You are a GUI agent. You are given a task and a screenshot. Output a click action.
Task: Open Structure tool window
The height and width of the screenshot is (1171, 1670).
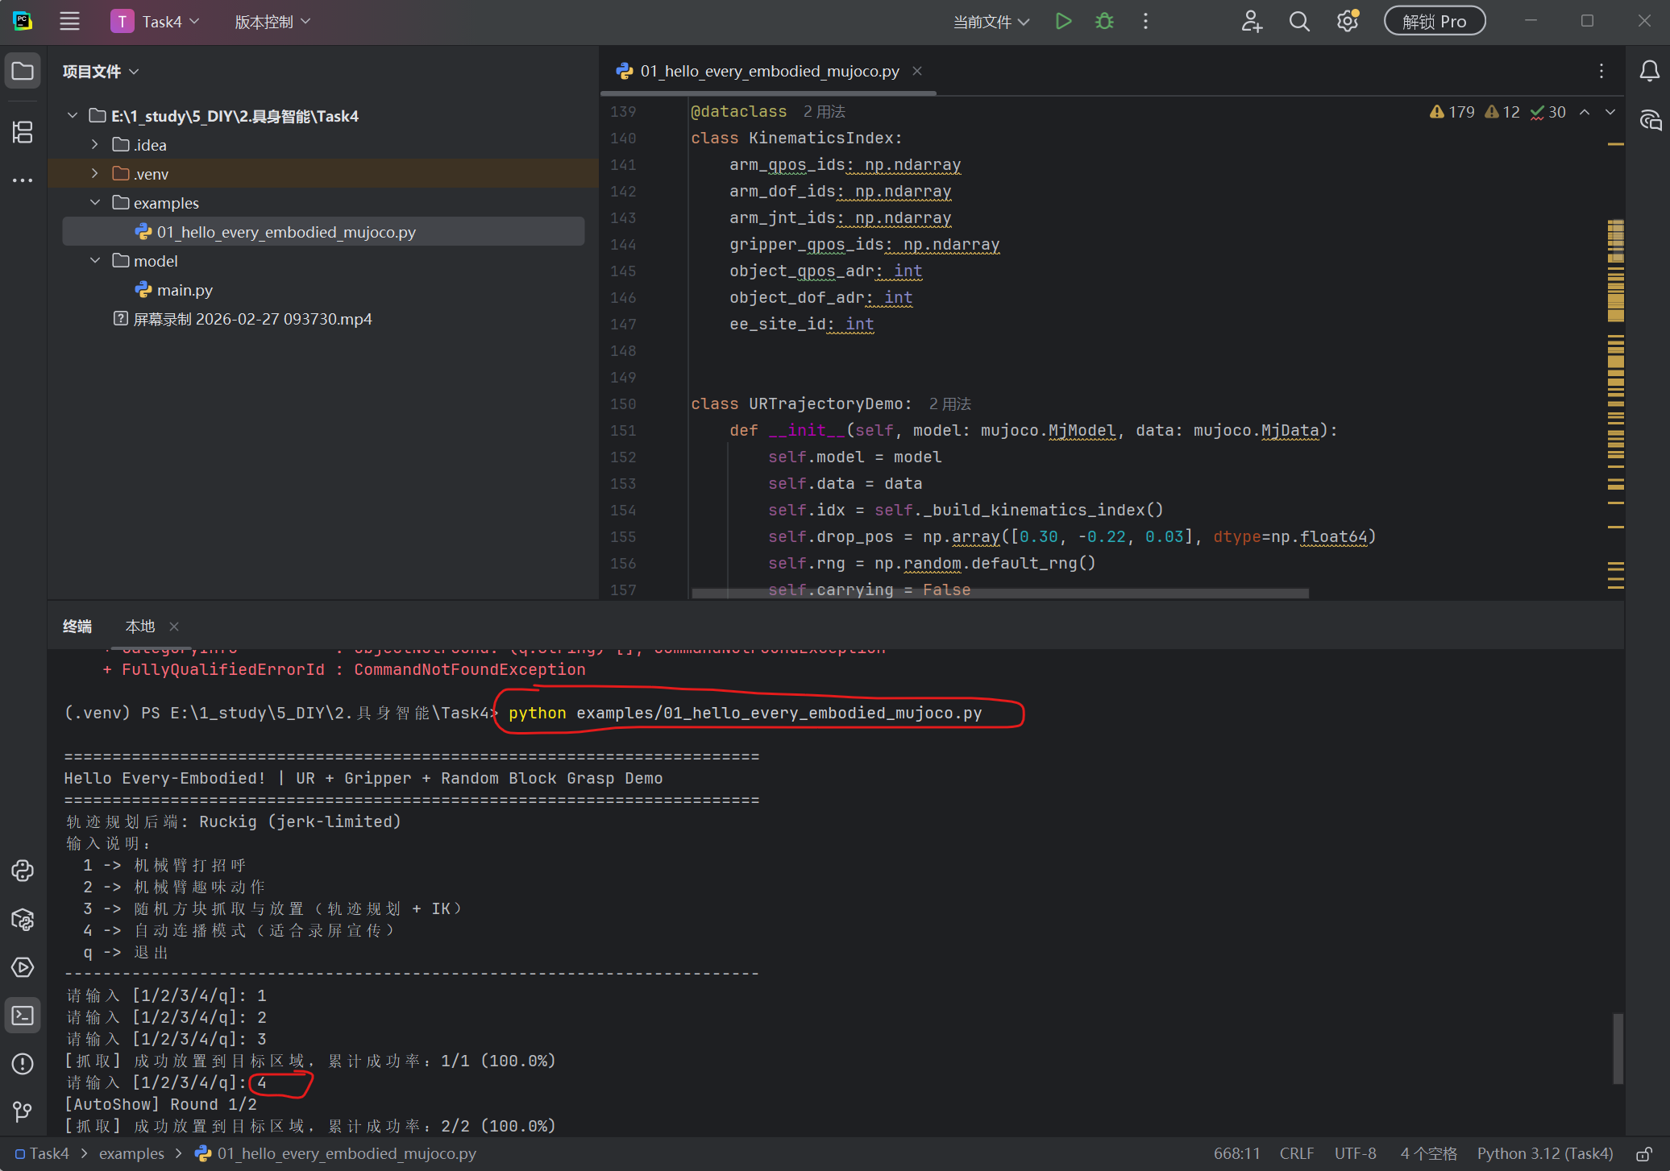tap(23, 131)
